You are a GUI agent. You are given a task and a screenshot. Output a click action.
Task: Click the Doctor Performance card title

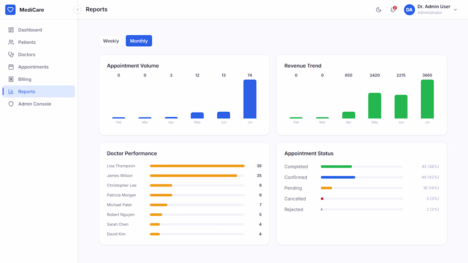pyautogui.click(x=132, y=153)
